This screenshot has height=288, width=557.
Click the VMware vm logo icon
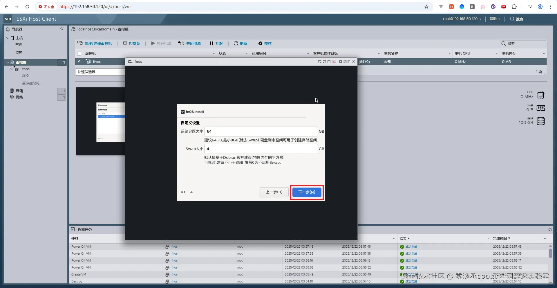8,19
